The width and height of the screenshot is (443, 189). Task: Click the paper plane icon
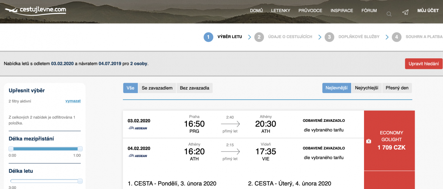[405, 13]
